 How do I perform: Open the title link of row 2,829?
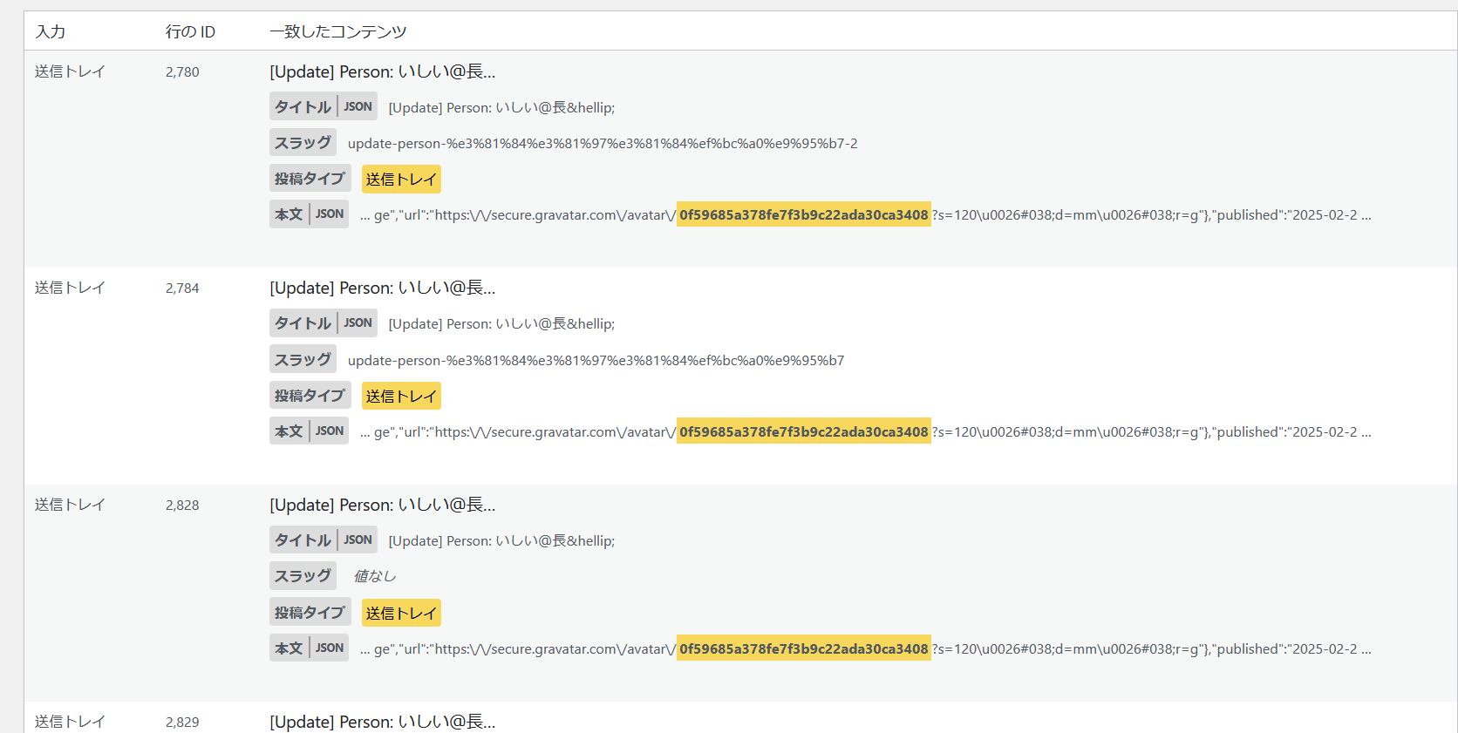point(382,722)
